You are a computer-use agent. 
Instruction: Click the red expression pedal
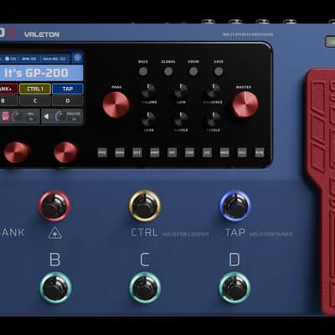point(320,191)
